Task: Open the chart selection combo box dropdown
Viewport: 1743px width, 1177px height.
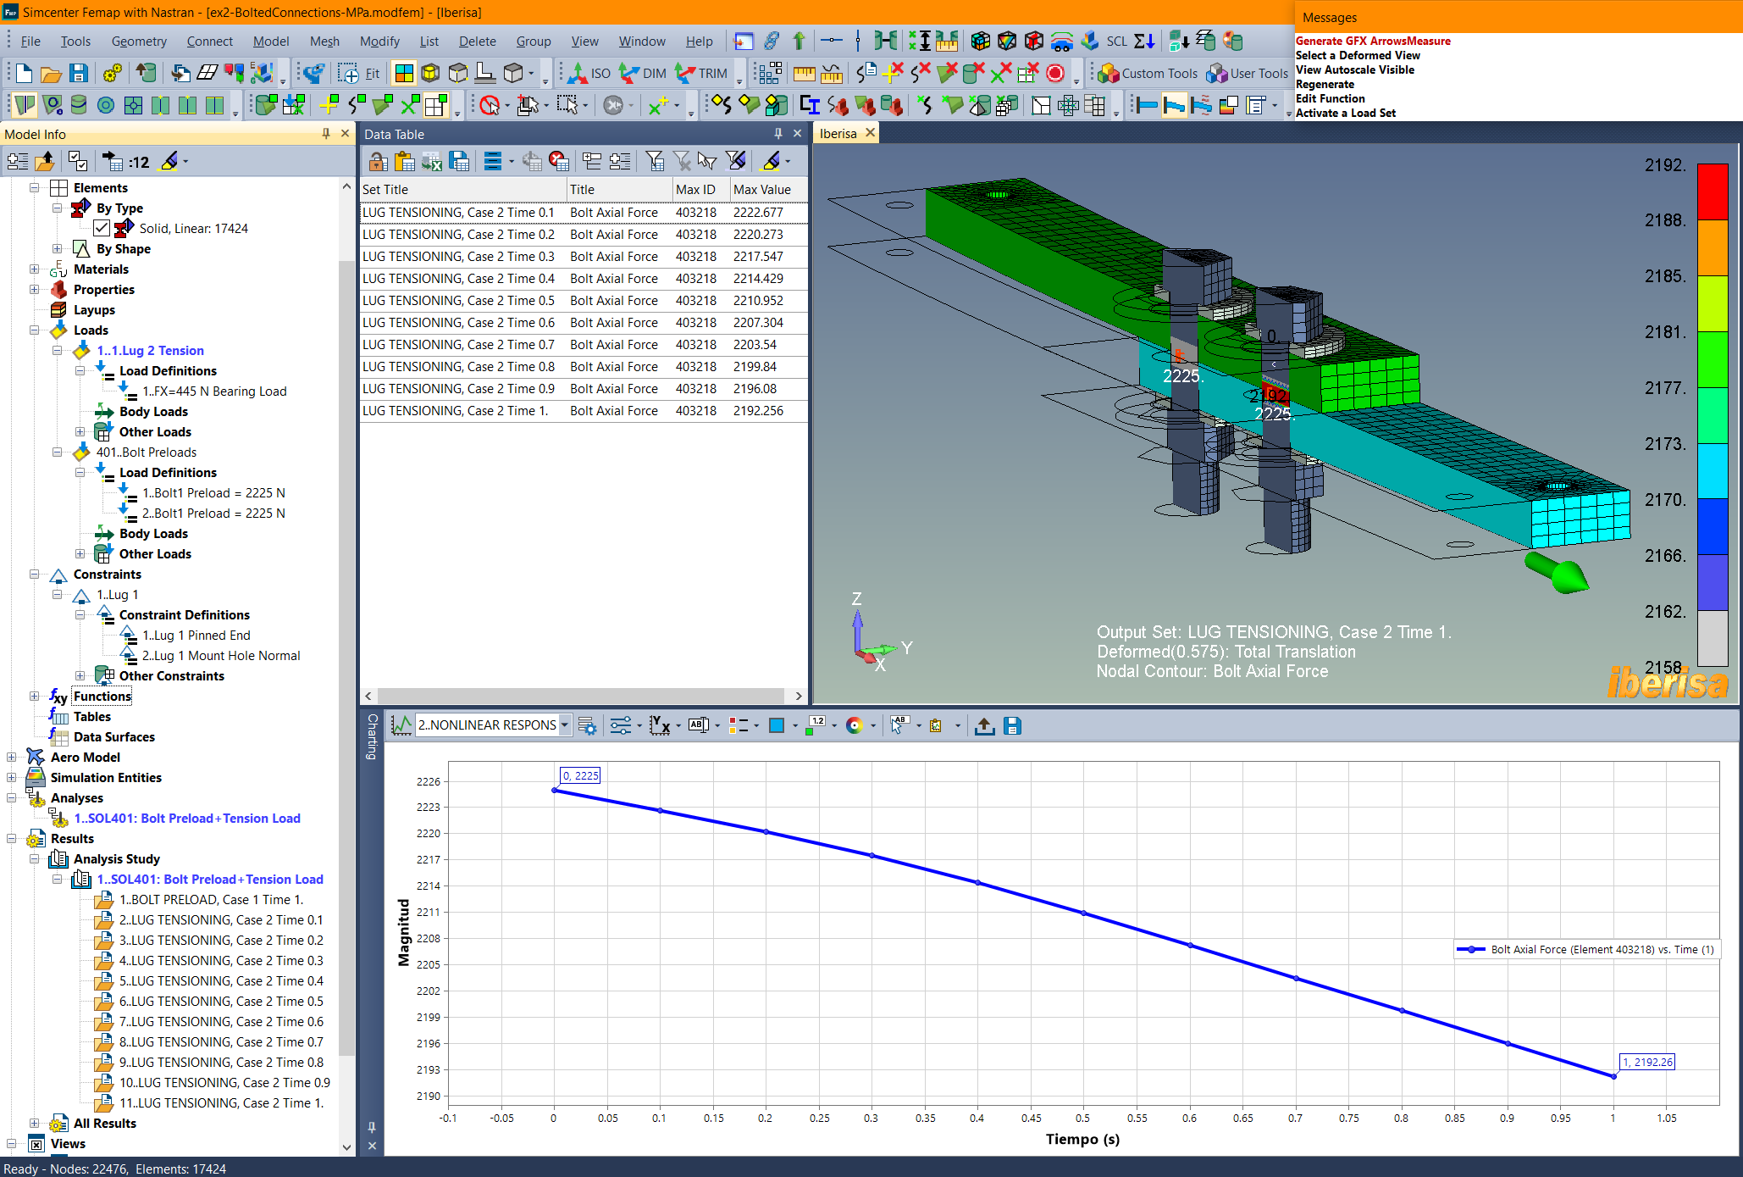Action: [565, 725]
